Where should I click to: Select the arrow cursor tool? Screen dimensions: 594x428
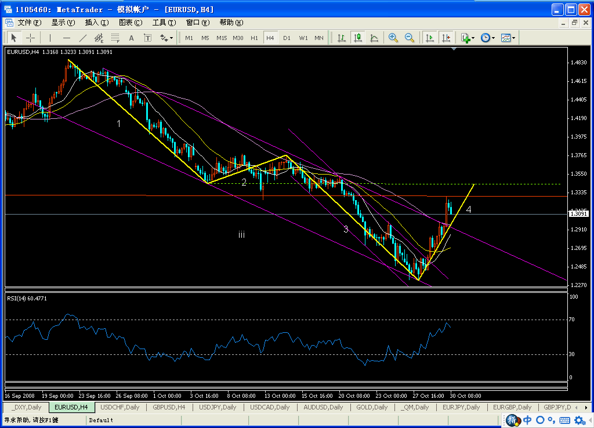(14, 38)
